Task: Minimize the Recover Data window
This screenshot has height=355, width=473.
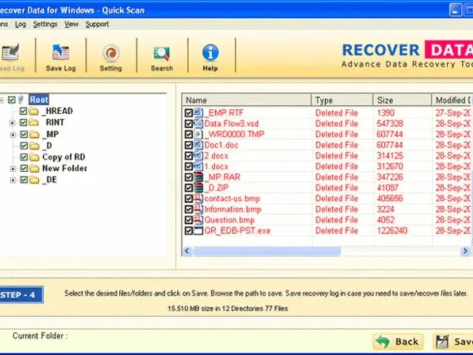Action: tap(455, 10)
